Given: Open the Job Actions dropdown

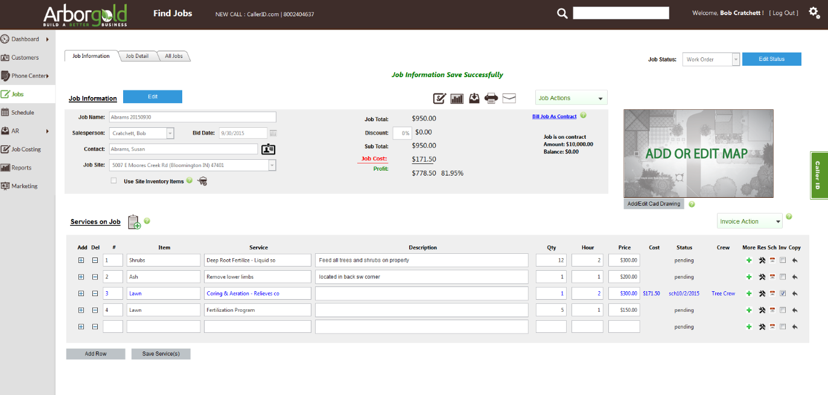Looking at the screenshot, I should pos(571,97).
